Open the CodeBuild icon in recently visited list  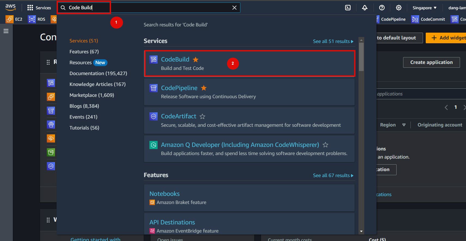[51, 83]
